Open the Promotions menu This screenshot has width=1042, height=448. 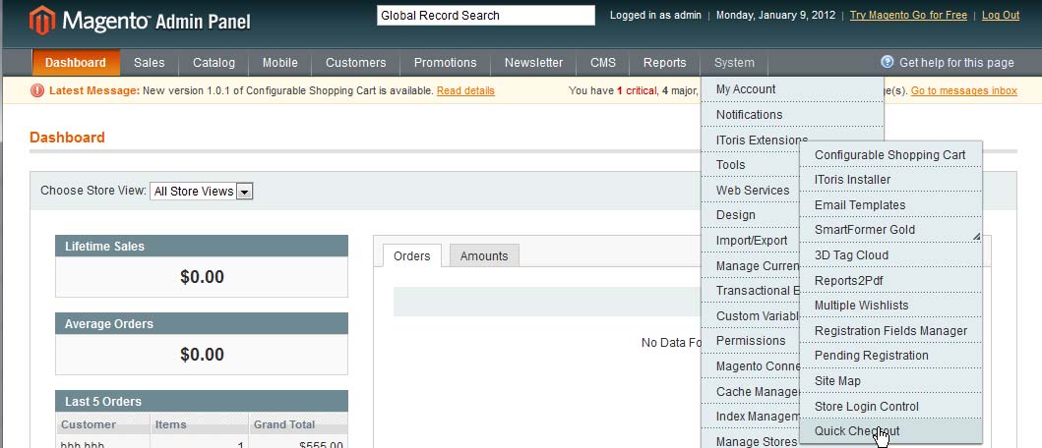pyautogui.click(x=446, y=63)
